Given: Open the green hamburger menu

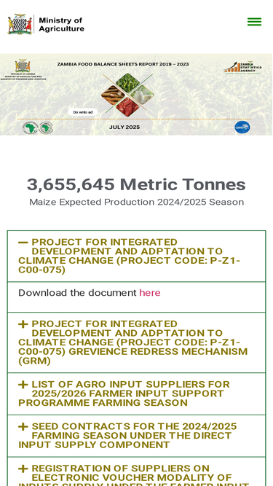Looking at the screenshot, I should point(254,22).
